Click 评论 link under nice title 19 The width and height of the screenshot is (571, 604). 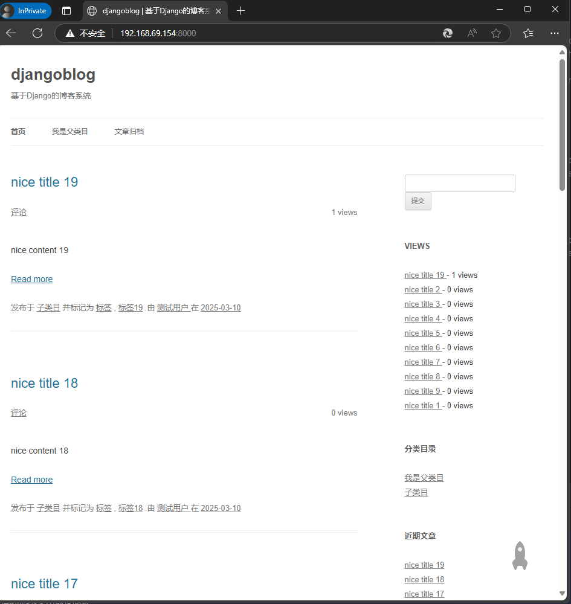(19, 212)
